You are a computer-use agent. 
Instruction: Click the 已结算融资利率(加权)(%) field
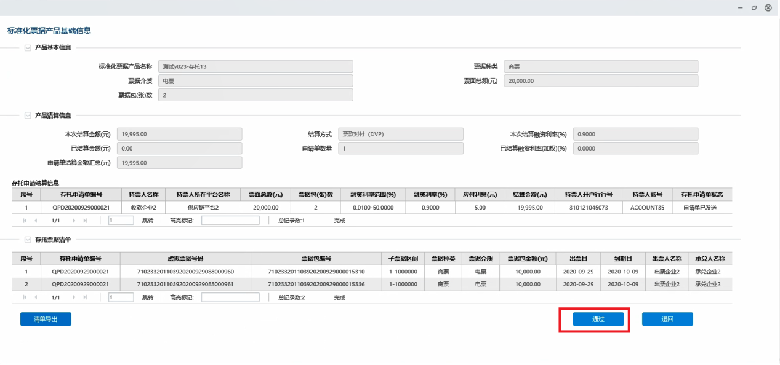click(x=635, y=148)
